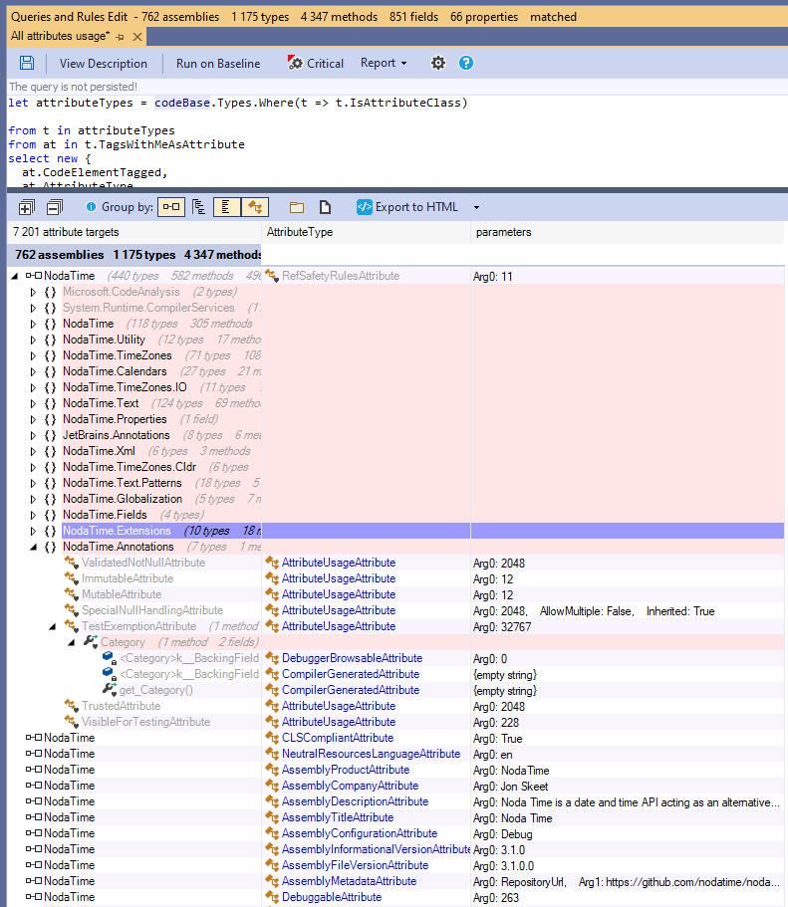Expand the NodaTime.Utility namespace
The height and width of the screenshot is (907, 788).
click(34, 340)
